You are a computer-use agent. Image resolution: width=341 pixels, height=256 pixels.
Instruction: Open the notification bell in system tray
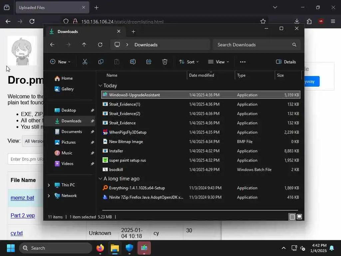(332, 248)
